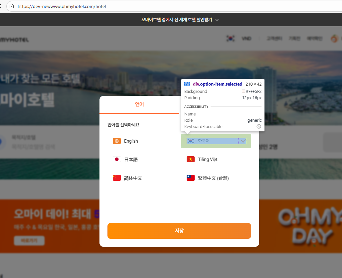Click the #FFF5F2 background color swatch
342x278 pixels.
(x=244, y=91)
